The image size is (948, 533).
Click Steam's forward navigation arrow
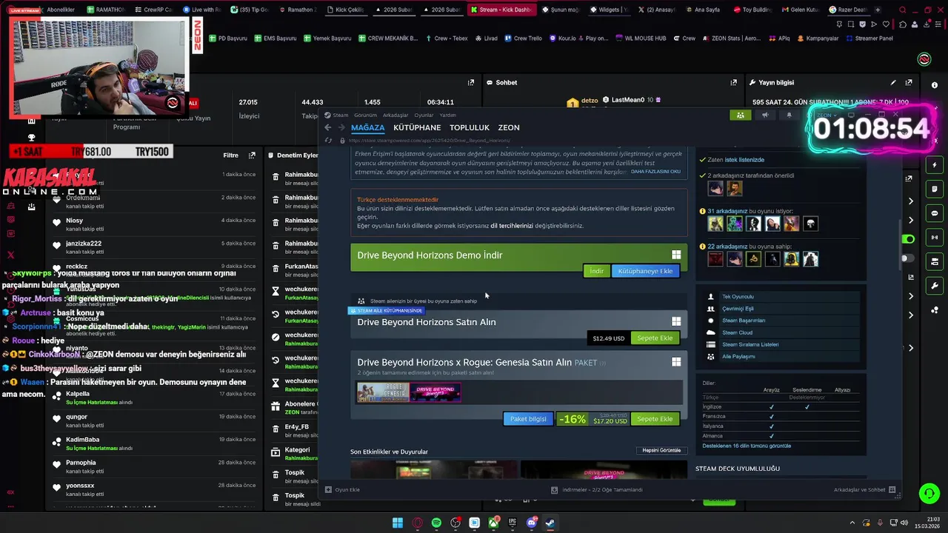tap(341, 128)
